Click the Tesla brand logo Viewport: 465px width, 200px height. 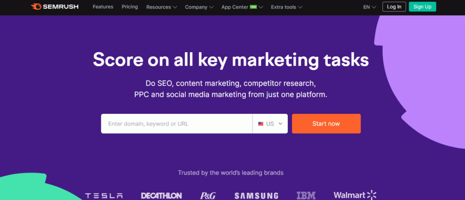[104, 196]
